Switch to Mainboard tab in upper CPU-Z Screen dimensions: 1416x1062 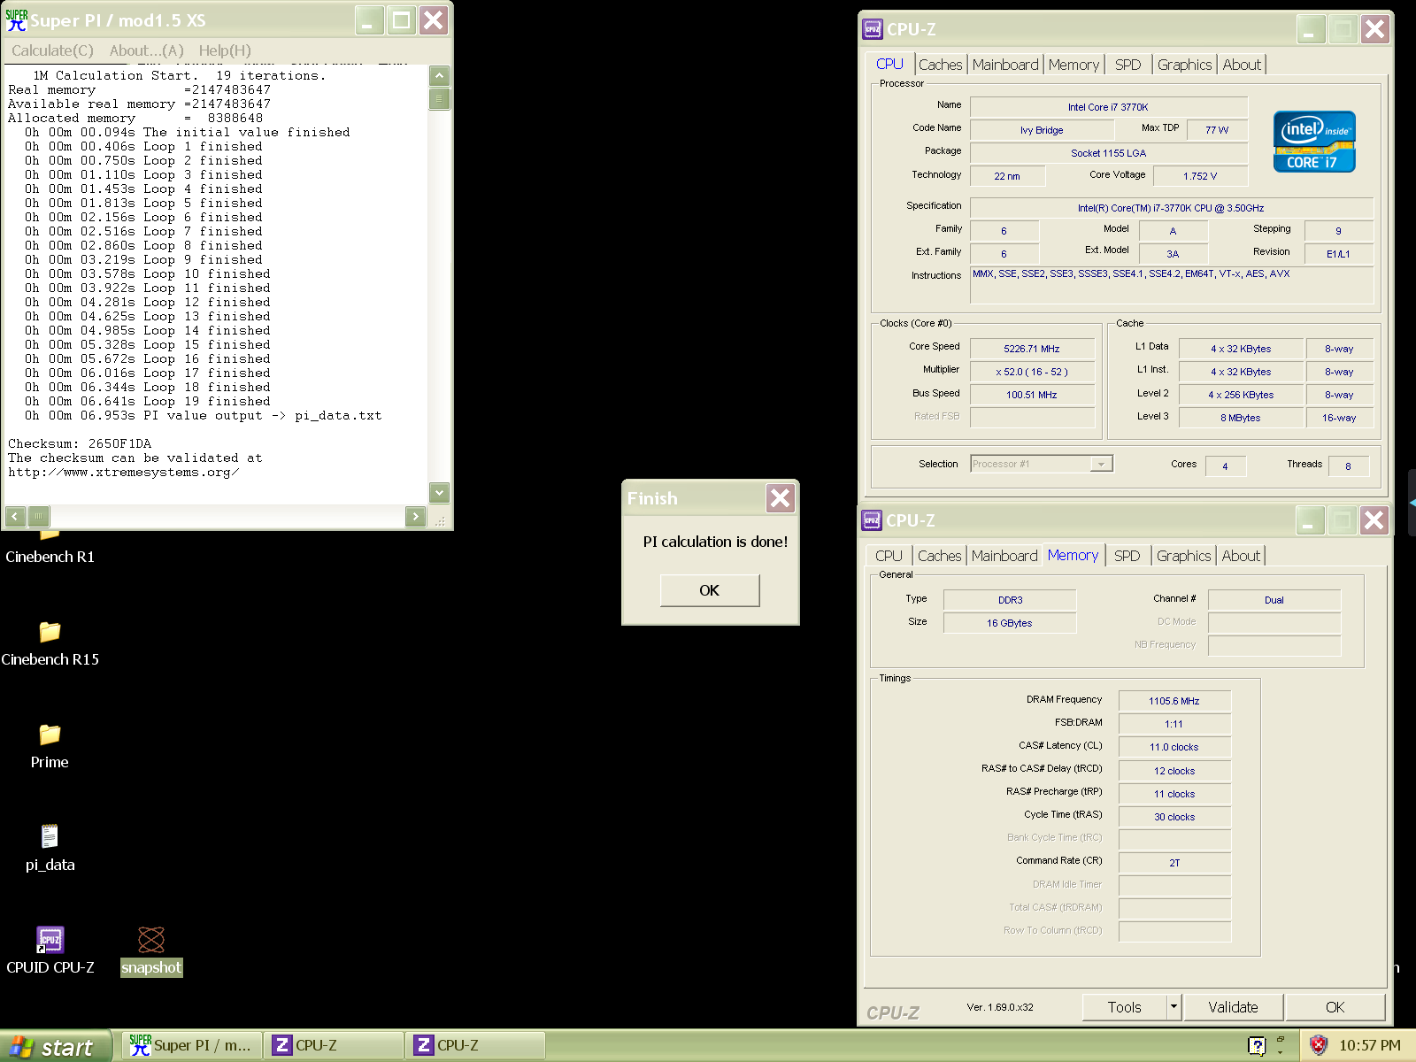[x=1005, y=65]
